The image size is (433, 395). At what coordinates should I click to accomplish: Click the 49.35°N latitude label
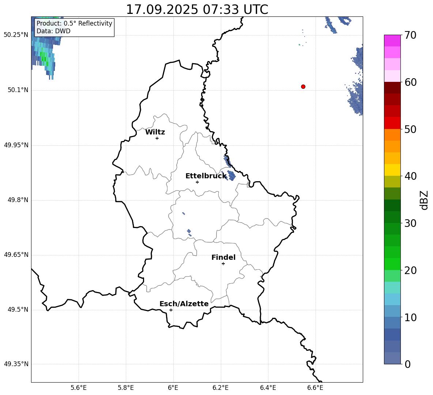[x=16, y=364]
